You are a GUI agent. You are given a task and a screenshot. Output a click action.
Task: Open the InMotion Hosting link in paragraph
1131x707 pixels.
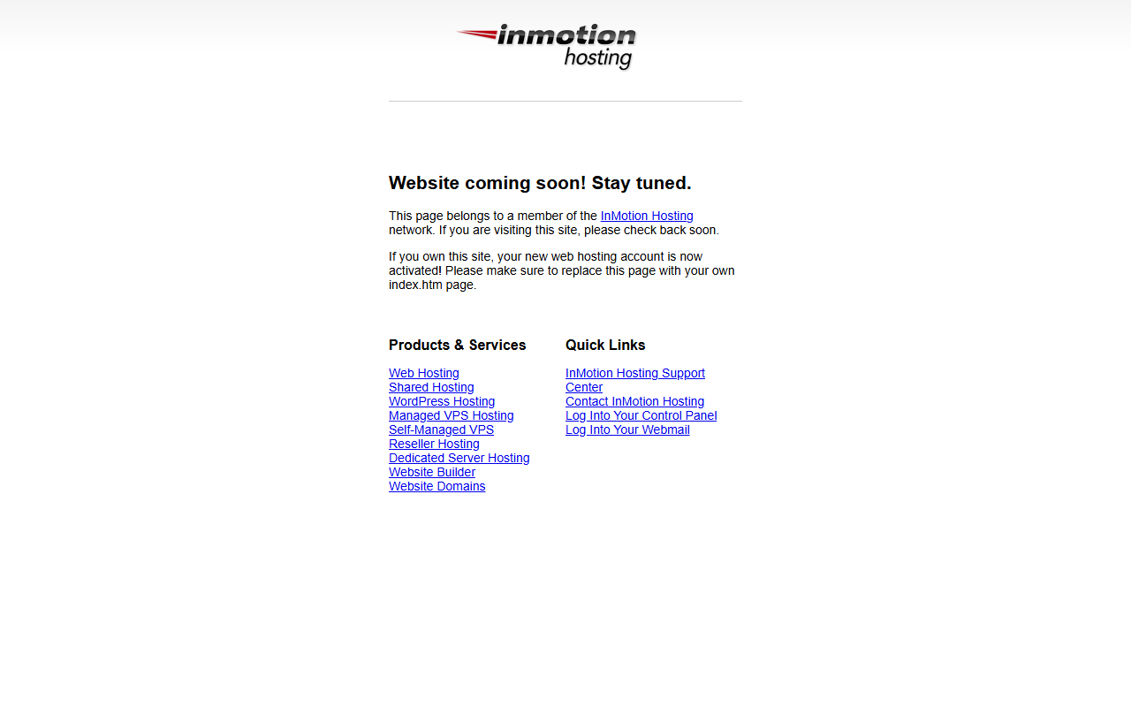[647, 216]
